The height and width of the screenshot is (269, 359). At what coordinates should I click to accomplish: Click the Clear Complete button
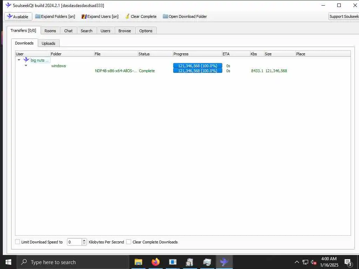tap(141, 16)
